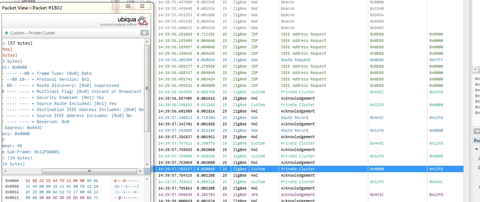Screen dimensions: 480x202
Task: Select the Route Record packet at 14:39:57.340813
Action: click(x=310, y=117)
